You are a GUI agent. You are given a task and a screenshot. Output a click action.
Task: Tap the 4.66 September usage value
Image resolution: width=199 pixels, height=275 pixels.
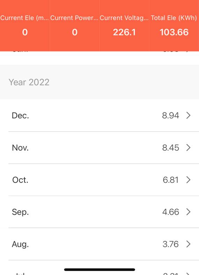(x=170, y=212)
